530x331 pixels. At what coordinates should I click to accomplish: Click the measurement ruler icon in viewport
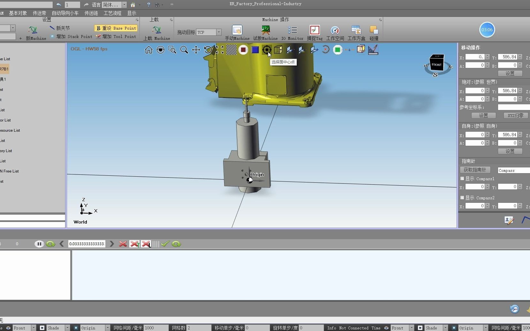[374, 50]
